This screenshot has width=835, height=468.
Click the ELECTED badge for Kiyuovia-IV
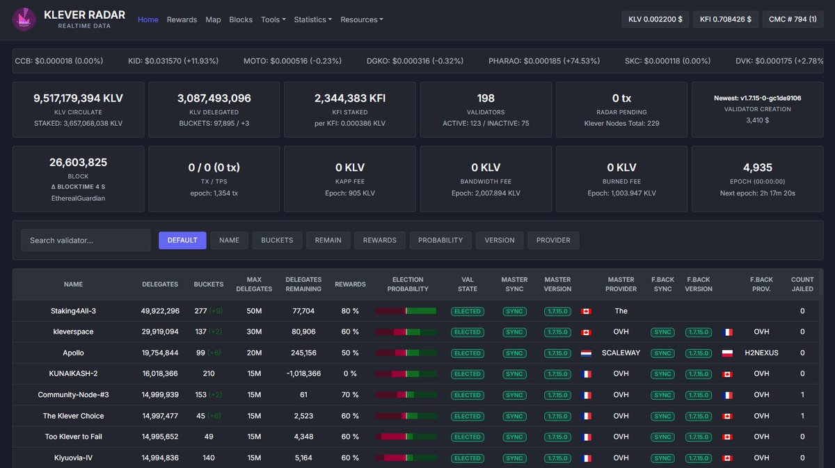[468, 458]
